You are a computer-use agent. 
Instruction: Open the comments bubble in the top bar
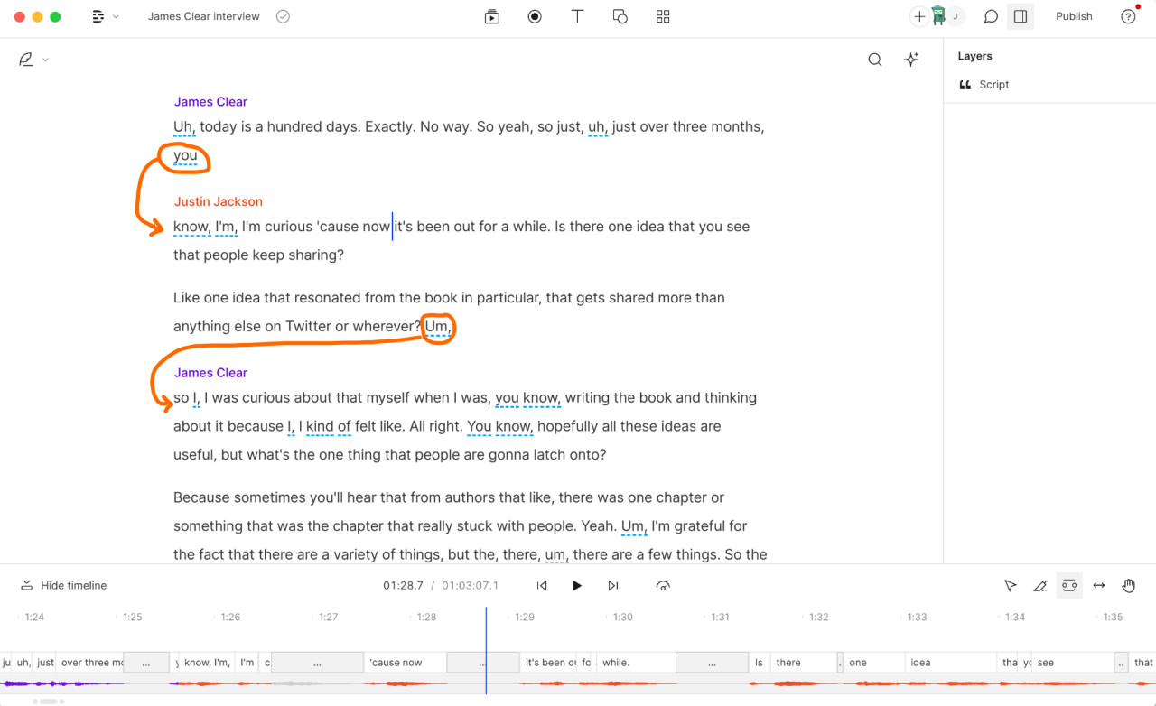(x=990, y=16)
